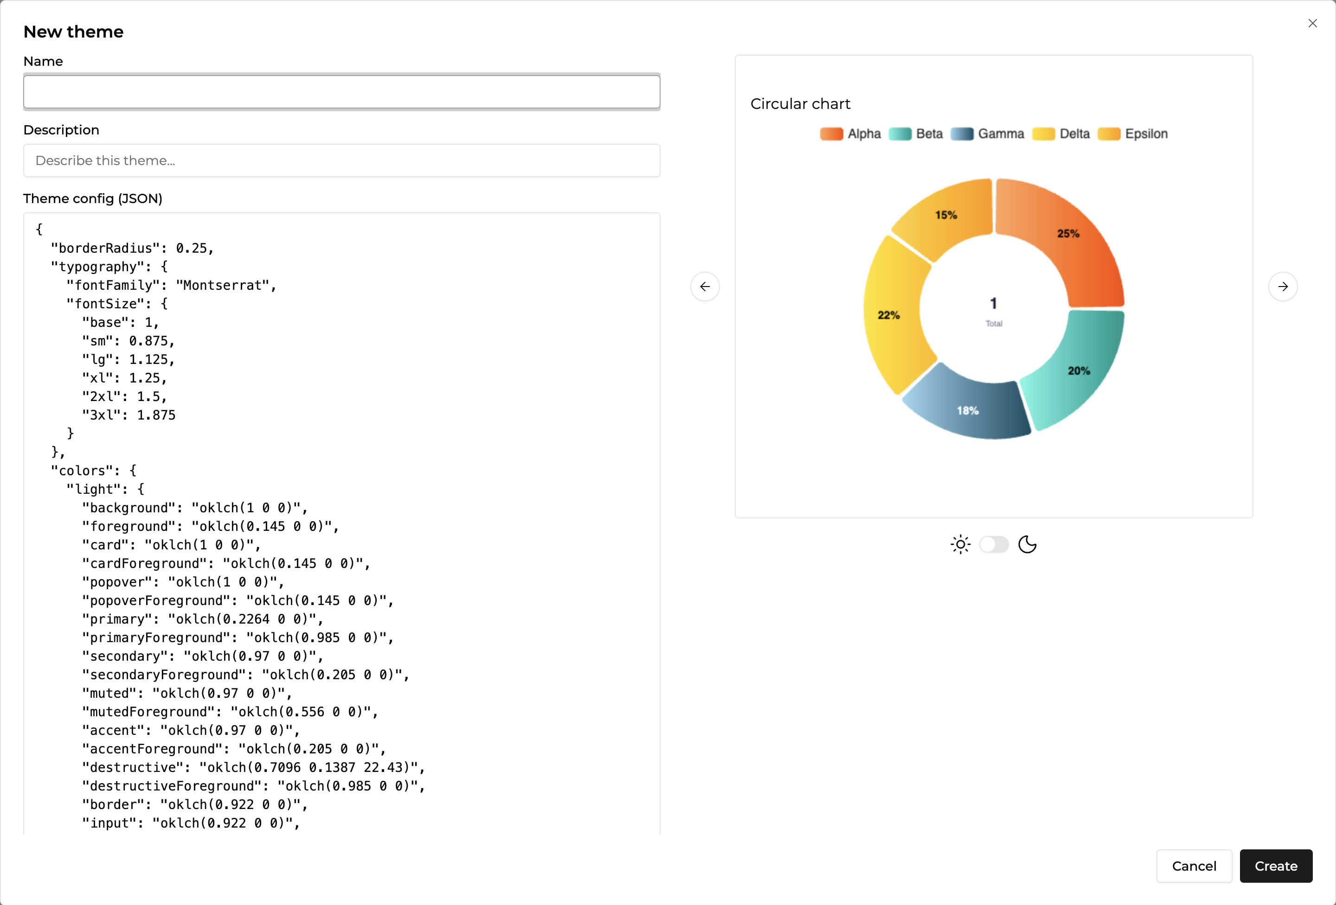
Task: Click the "primary": oklch(0.2264 0 0) line
Action: tap(203, 619)
